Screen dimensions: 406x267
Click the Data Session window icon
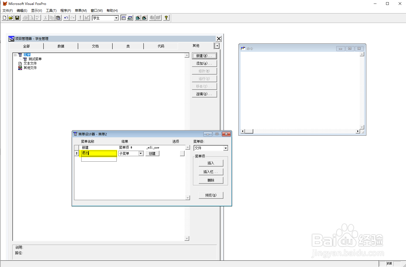(x=130, y=18)
